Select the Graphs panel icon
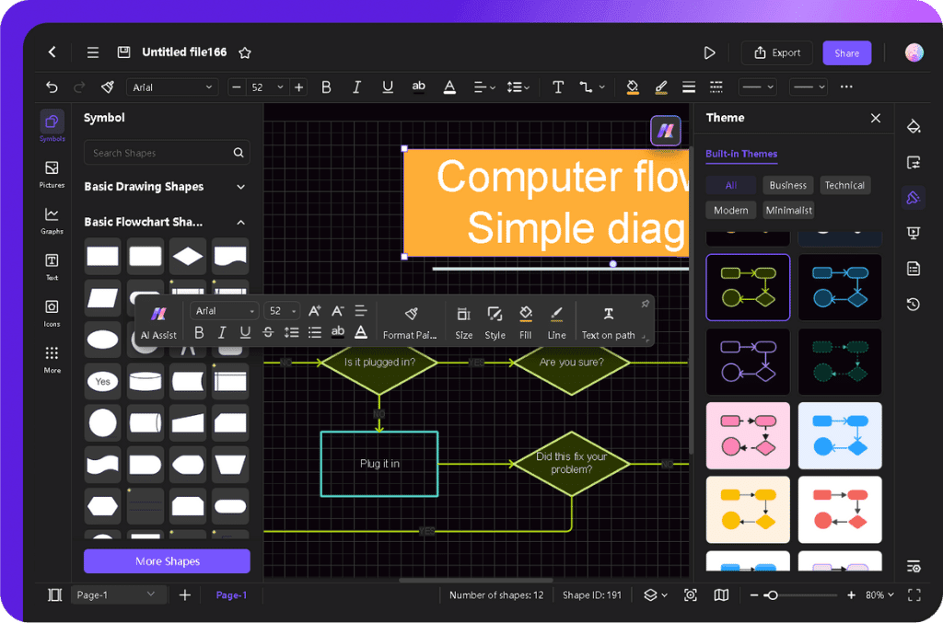Image resolution: width=943 pixels, height=623 pixels. pyautogui.click(x=52, y=218)
